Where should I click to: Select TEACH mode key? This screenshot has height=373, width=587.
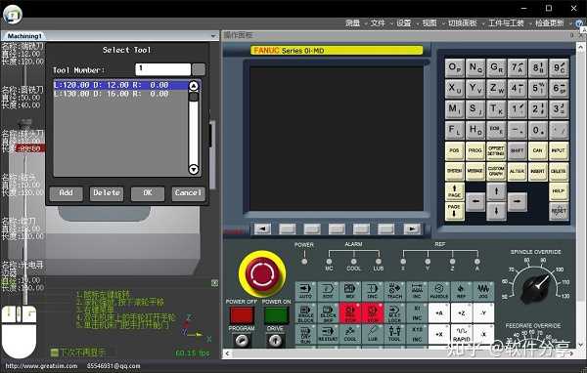pyautogui.click(x=394, y=291)
